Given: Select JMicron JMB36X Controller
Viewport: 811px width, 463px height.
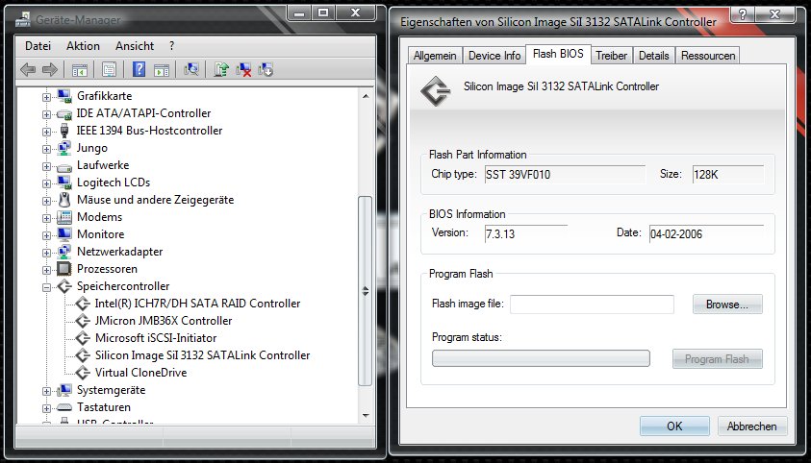Looking at the screenshot, I should (164, 321).
